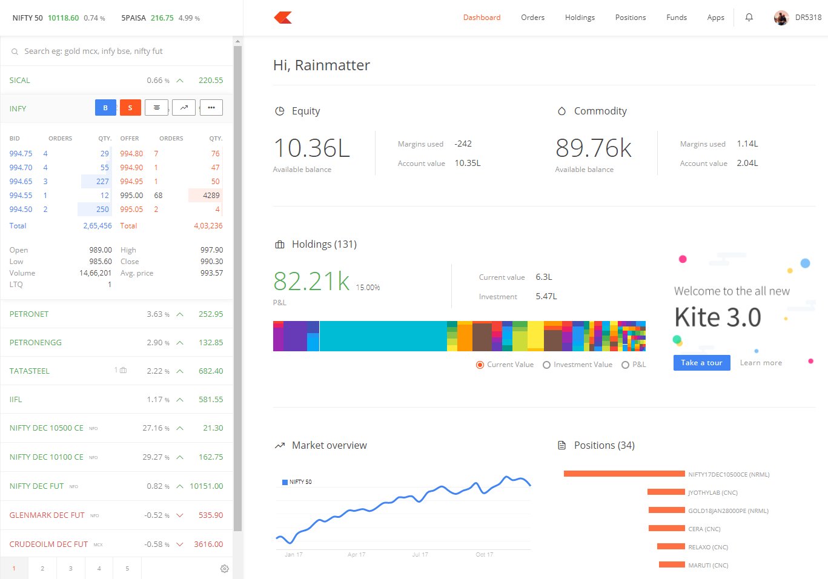Click the brown holdings block
Viewport: 828px width, 579px height.
(x=482, y=337)
